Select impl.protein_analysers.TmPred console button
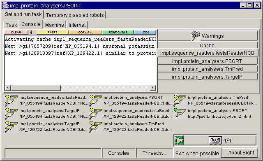Image resolution: width=263 pixels, height=161 pixels. pyautogui.click(x=207, y=69)
